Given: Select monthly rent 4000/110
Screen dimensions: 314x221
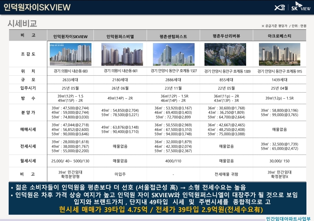Looking at the screenshot, I should [x=173, y=161].
